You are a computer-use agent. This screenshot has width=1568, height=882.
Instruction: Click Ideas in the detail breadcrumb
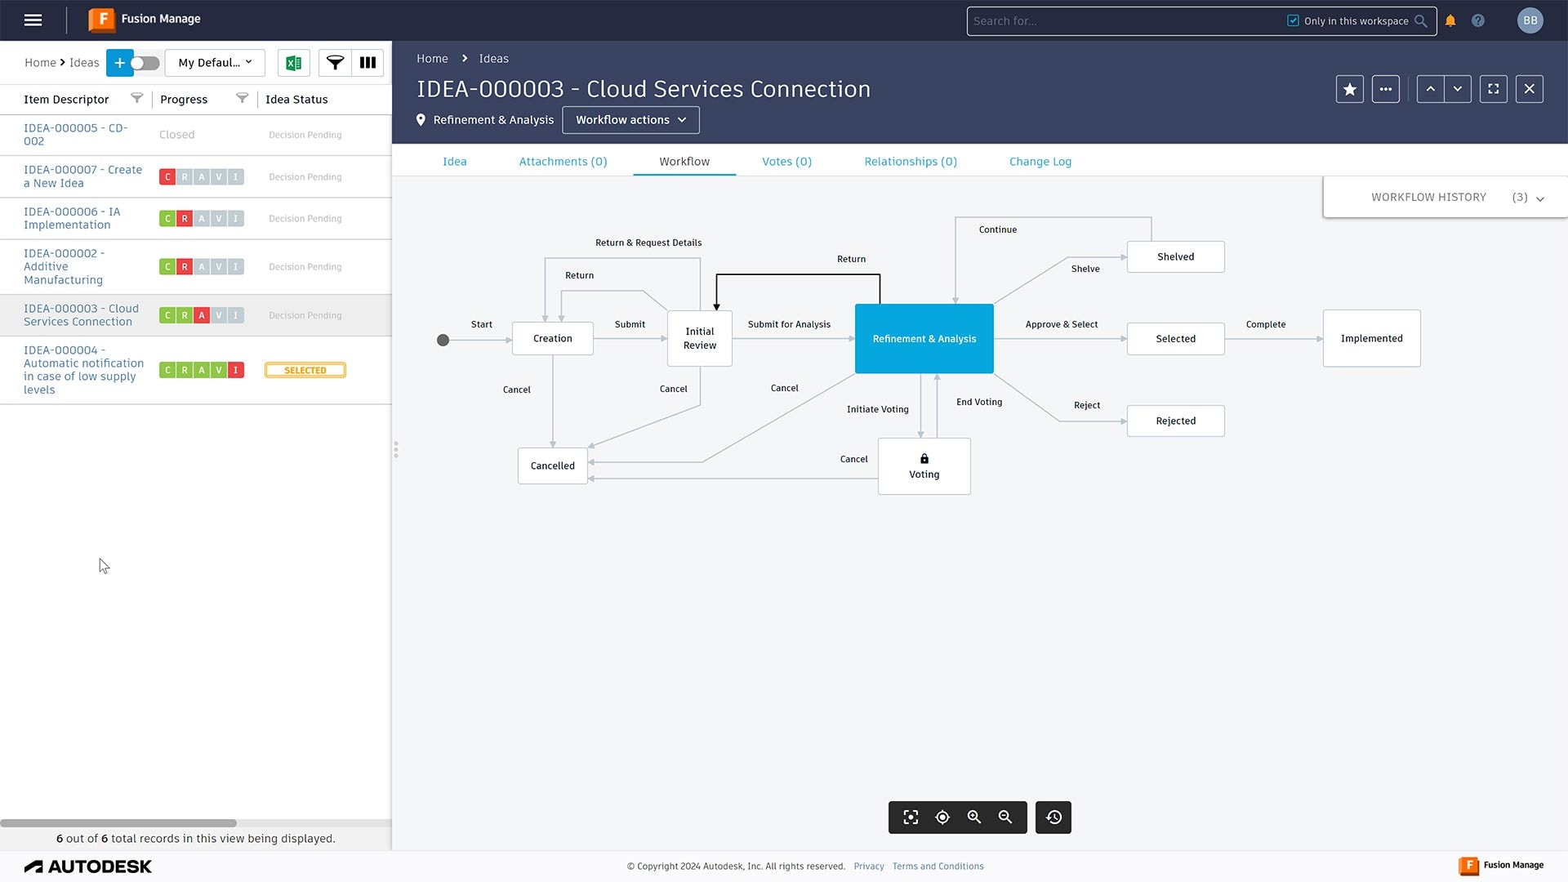pyautogui.click(x=493, y=59)
